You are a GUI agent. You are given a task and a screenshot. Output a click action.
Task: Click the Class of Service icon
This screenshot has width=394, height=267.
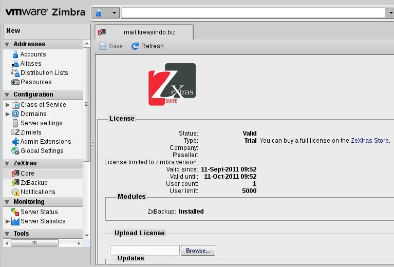15,104
